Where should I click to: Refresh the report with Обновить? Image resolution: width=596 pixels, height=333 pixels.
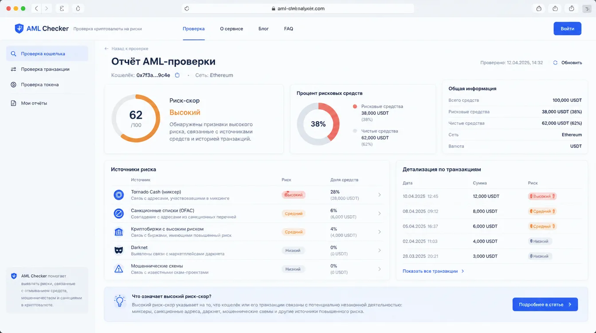(568, 62)
